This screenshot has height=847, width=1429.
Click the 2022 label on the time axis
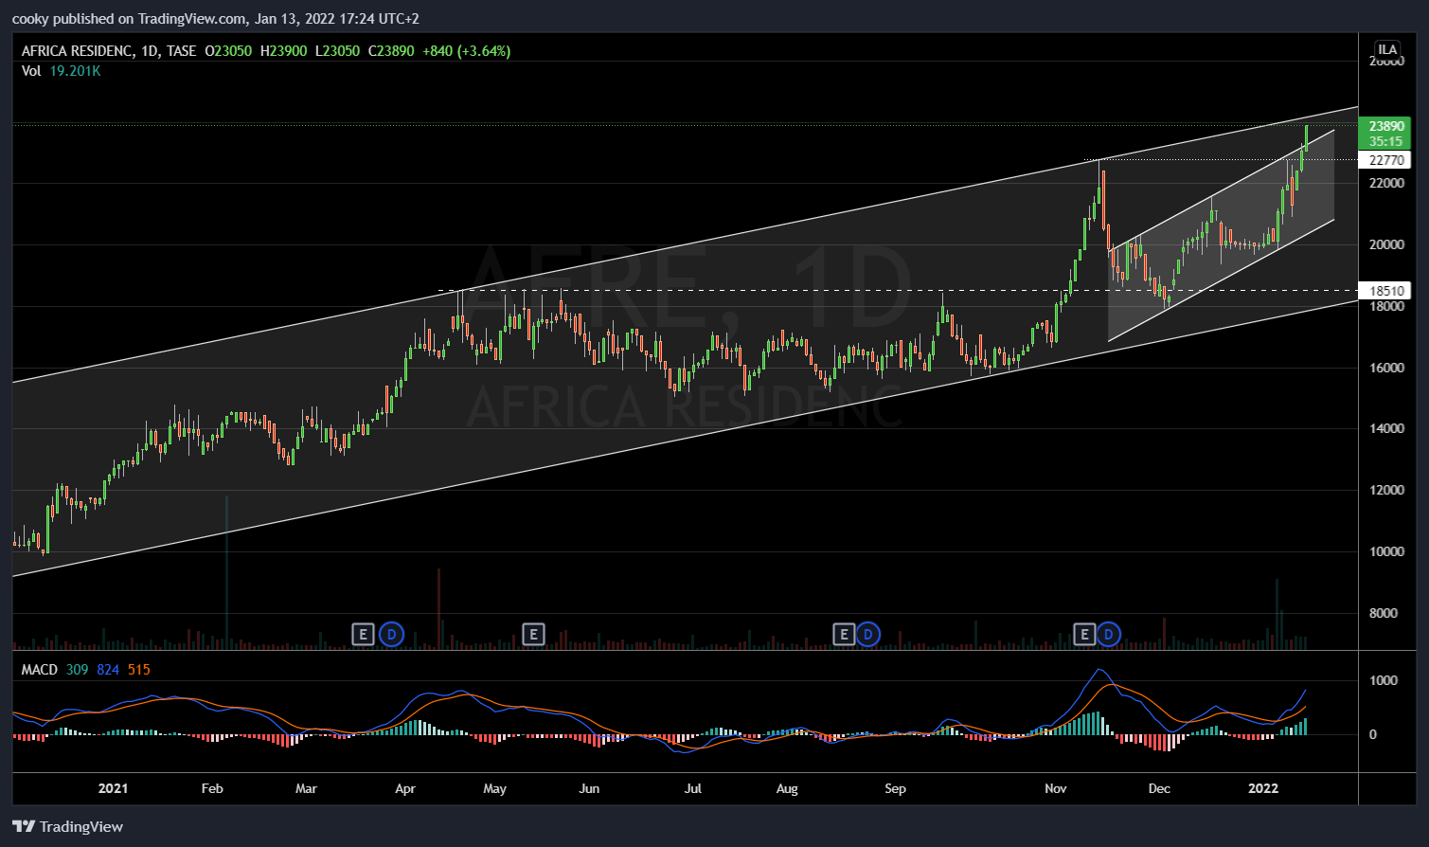[1263, 788]
